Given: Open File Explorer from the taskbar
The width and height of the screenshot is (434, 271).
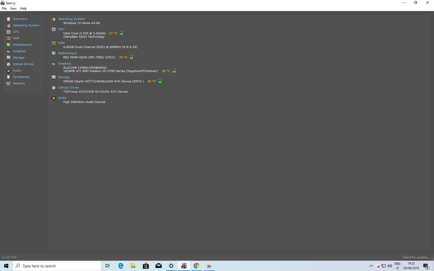Looking at the screenshot, I should (133, 266).
